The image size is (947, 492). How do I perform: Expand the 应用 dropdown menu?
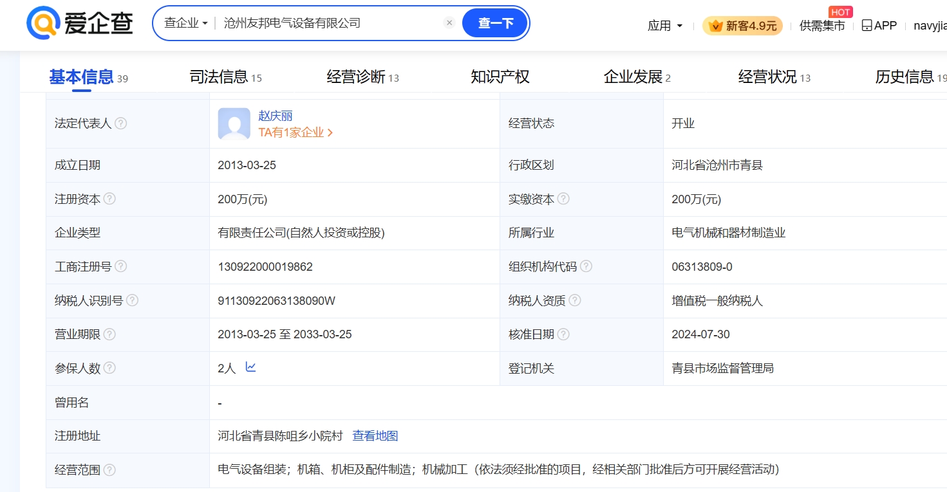pyautogui.click(x=665, y=26)
